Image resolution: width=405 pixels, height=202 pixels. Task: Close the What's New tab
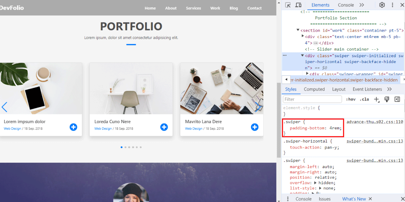370,199
